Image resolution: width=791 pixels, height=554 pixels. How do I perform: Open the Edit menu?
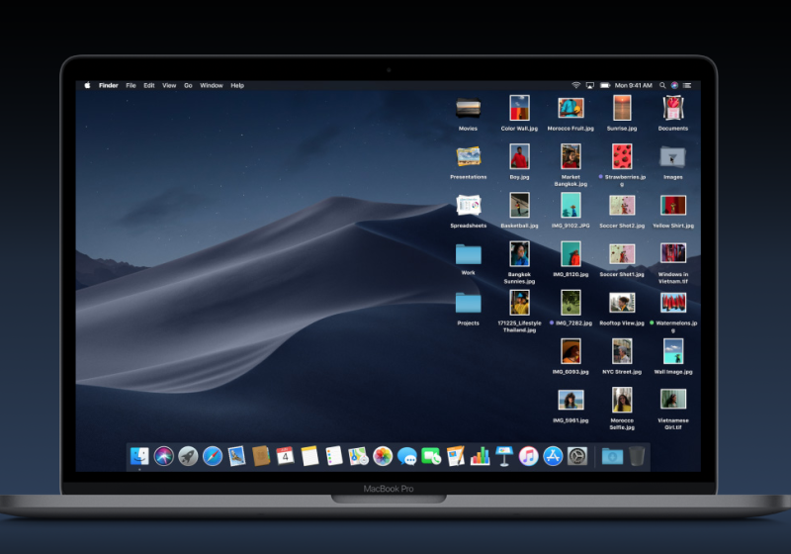[149, 85]
